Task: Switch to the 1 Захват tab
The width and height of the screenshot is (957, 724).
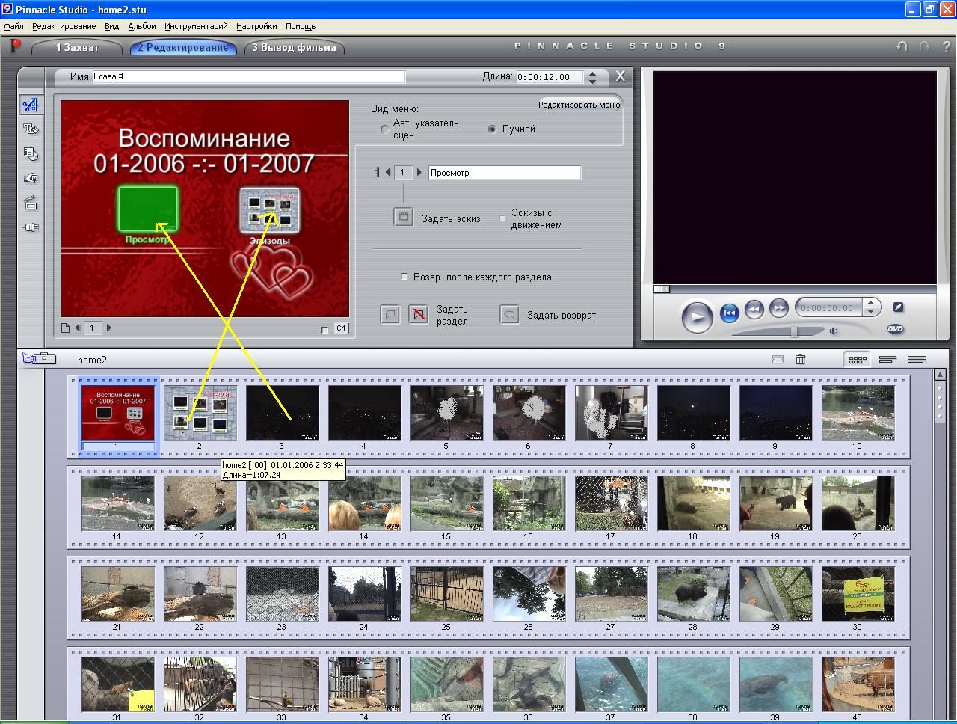Action: [77, 47]
